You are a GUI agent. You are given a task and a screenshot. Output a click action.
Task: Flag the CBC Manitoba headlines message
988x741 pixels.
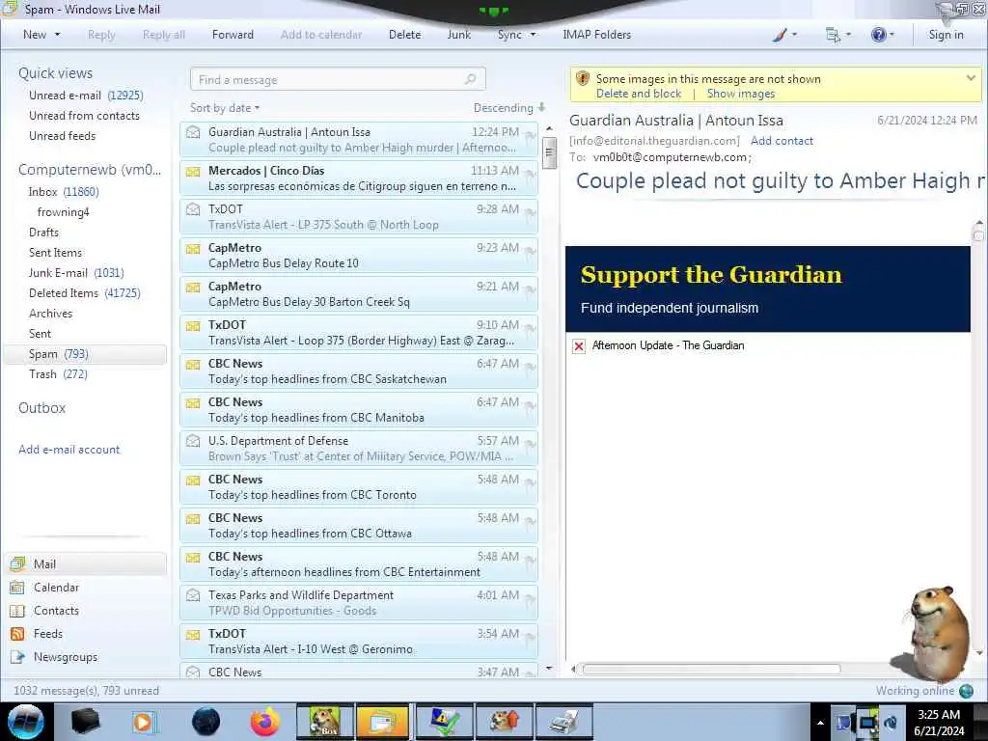click(x=530, y=406)
